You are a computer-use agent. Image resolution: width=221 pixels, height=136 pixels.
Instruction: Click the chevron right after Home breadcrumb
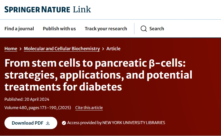[x=21, y=49]
